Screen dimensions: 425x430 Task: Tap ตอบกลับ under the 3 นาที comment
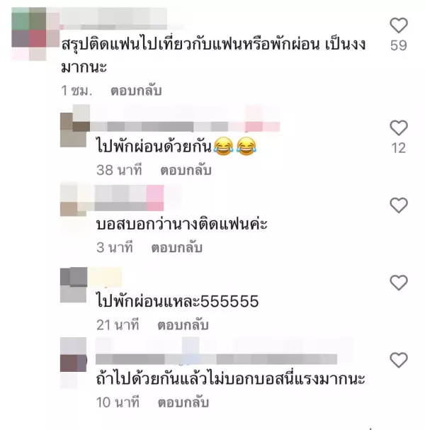[176, 247]
